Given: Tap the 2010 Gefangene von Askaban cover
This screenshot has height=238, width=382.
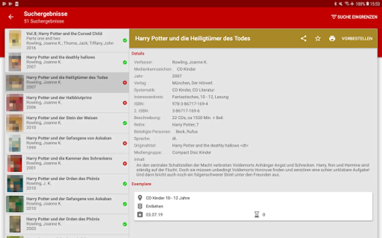Looking at the screenshot, I should (15, 204).
